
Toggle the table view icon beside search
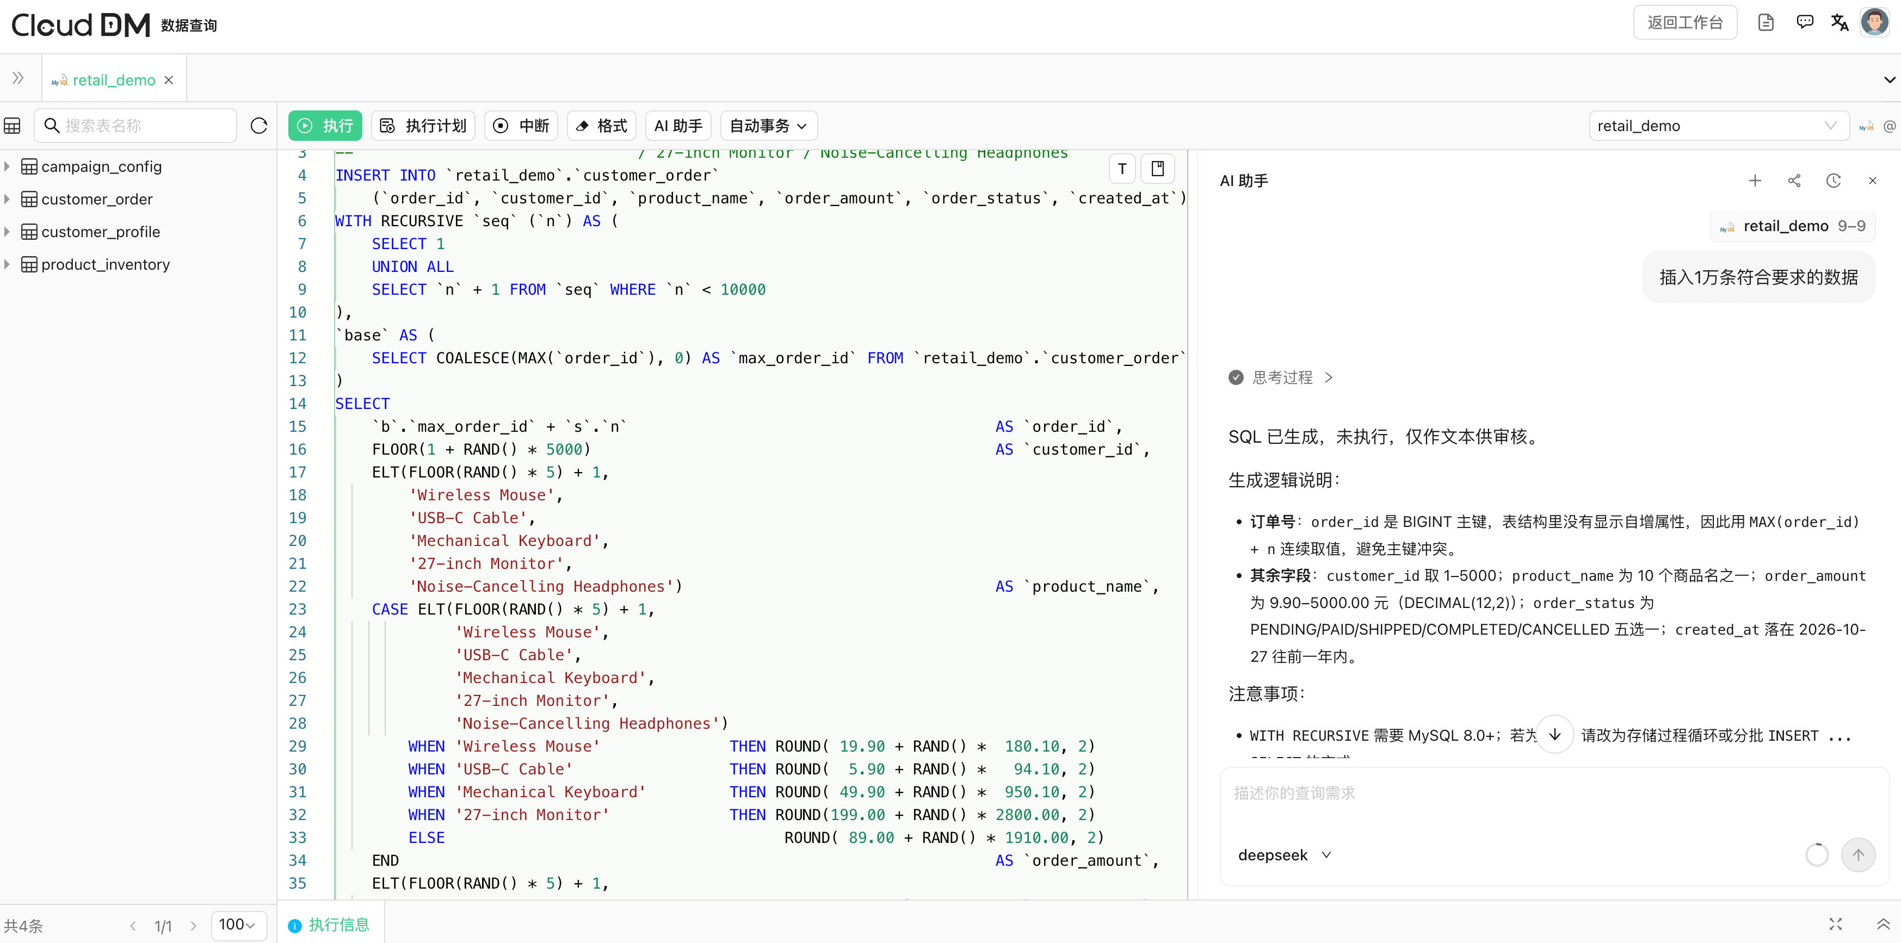click(12, 126)
